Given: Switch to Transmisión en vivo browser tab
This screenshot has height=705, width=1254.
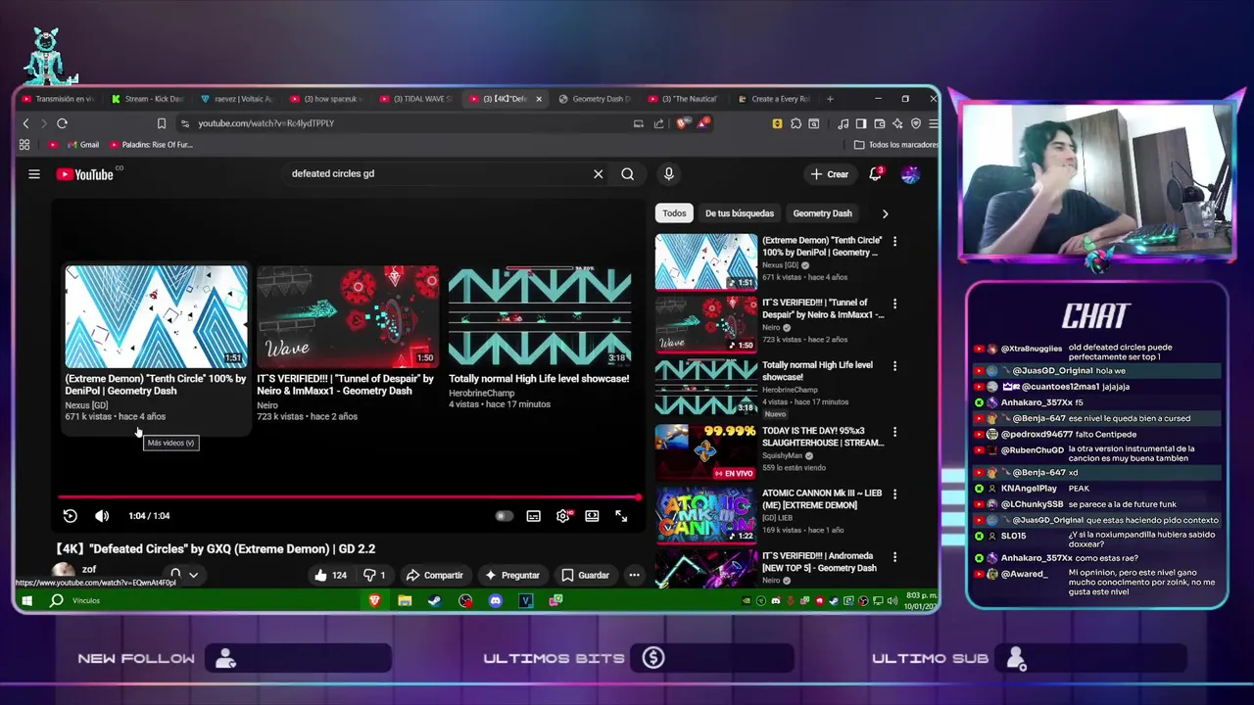Looking at the screenshot, I should pyautogui.click(x=57, y=99).
